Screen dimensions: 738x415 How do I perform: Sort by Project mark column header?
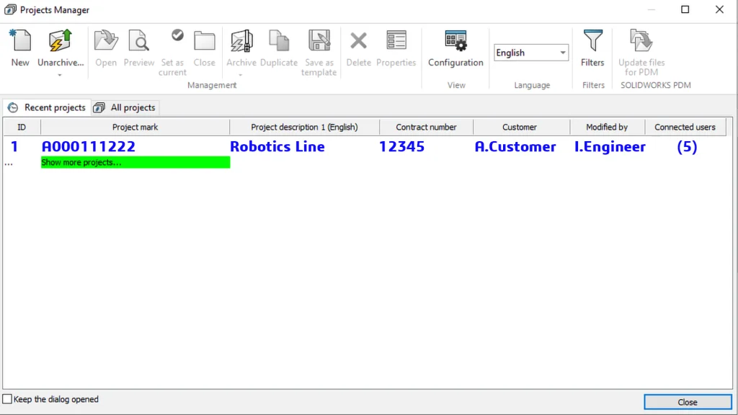tap(135, 127)
